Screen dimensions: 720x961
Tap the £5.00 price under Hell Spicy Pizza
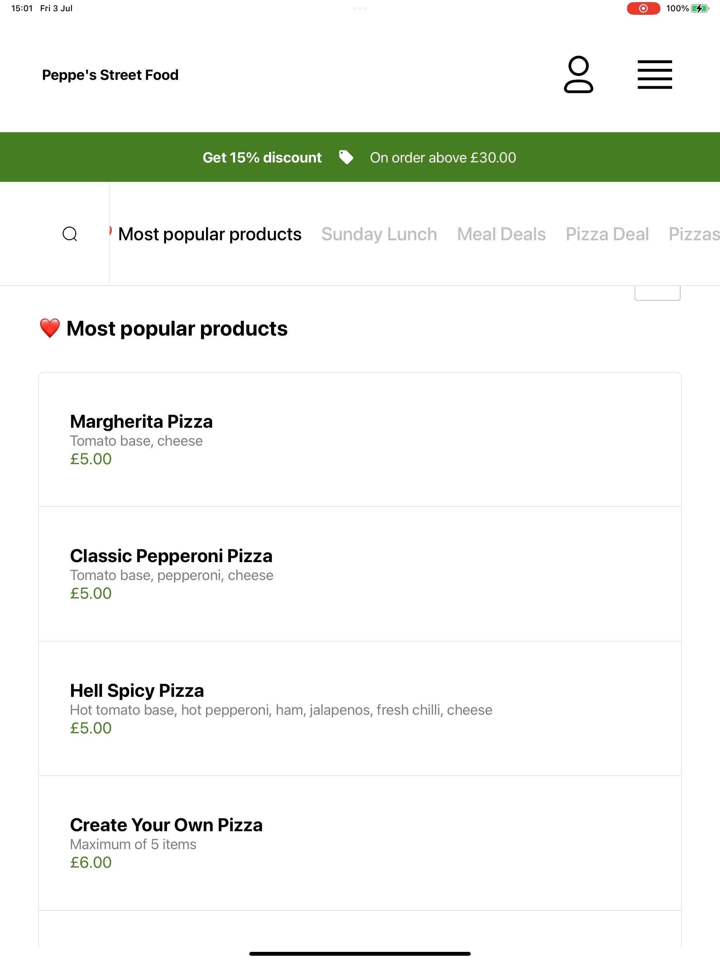(x=91, y=728)
